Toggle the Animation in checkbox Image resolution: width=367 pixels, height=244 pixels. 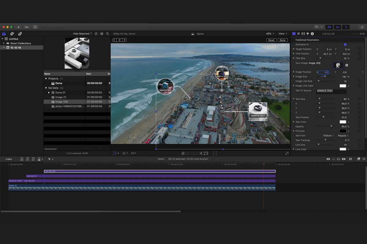[345, 45]
